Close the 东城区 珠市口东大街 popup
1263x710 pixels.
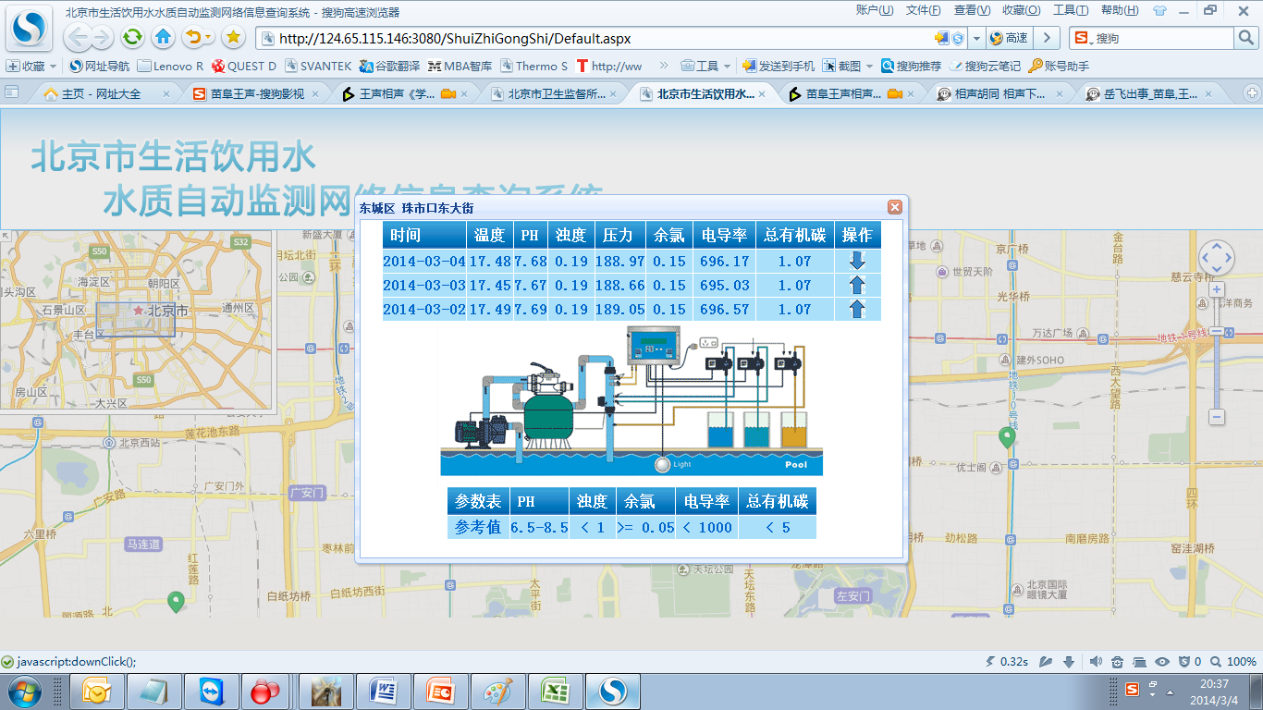coord(894,207)
